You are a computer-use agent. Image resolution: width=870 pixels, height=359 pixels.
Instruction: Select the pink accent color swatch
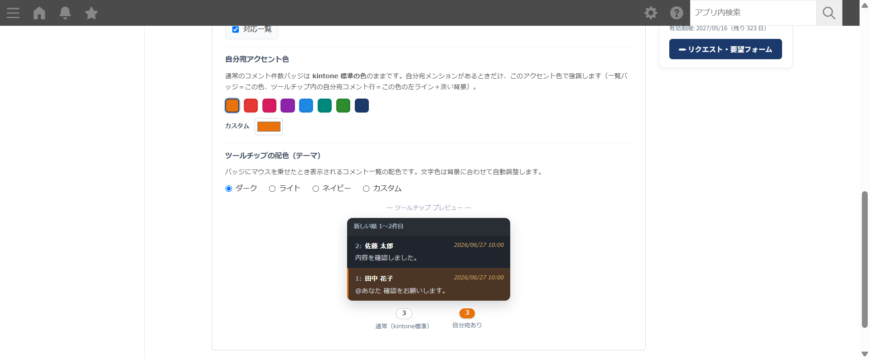tap(270, 105)
